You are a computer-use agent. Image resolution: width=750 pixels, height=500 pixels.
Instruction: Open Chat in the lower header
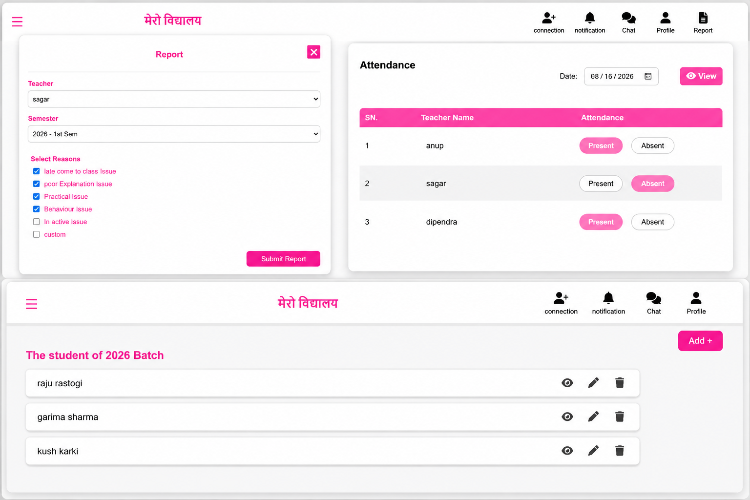pyautogui.click(x=654, y=298)
